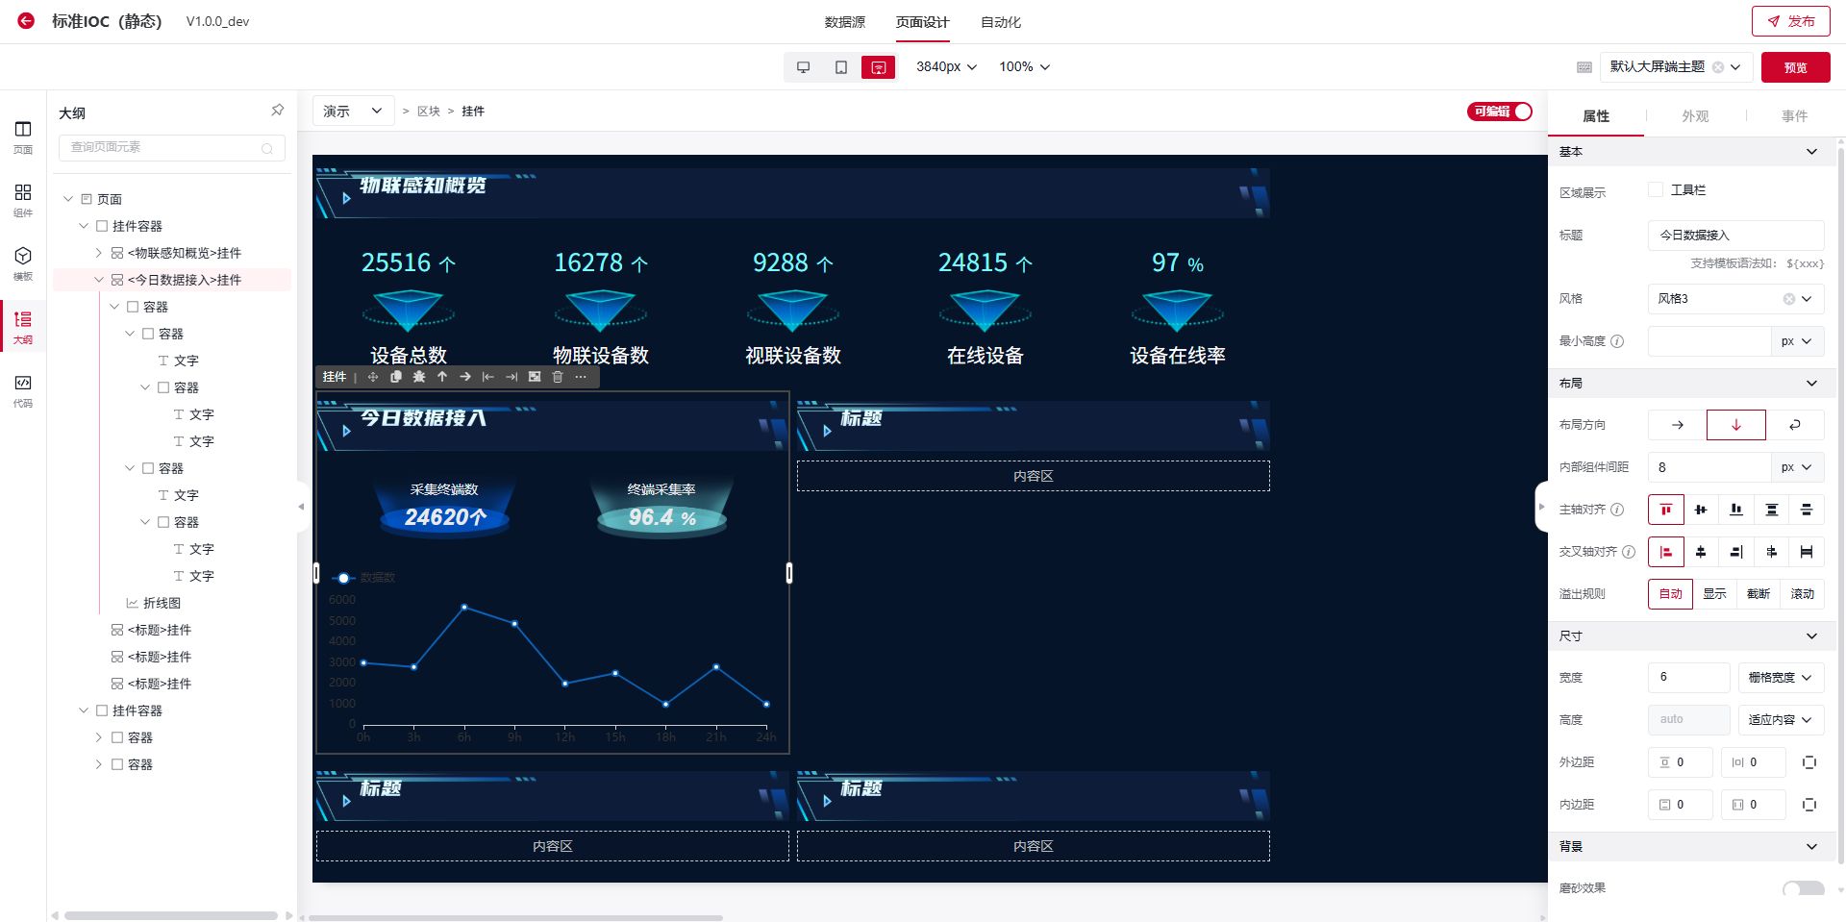Click the 预览 preview button

[x=1795, y=67]
